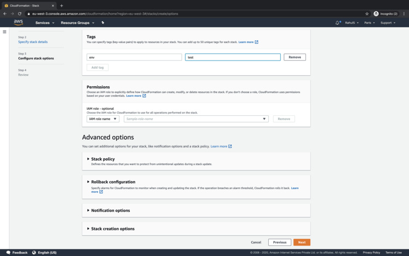Bookmark this page with star icon

tap(367, 14)
